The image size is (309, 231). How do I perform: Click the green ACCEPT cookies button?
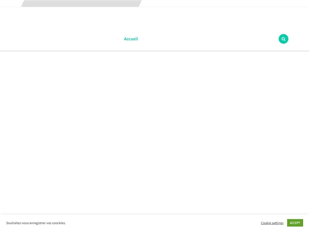click(x=295, y=223)
